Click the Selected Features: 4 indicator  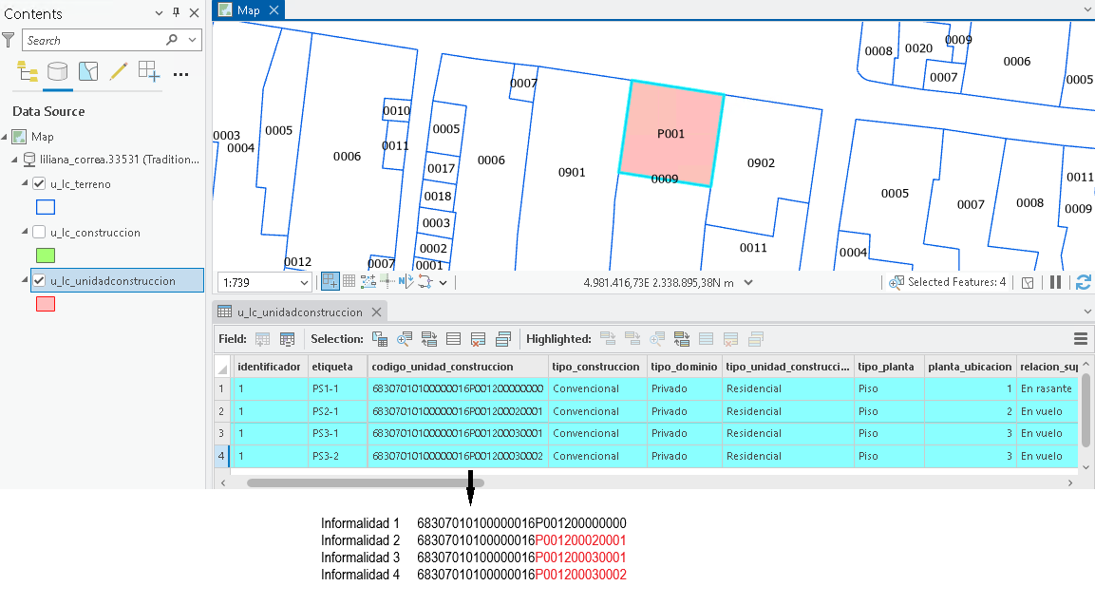948,282
